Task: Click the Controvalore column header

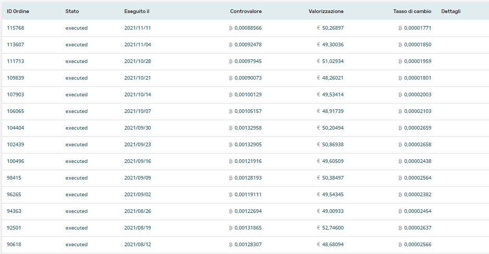Action: pyautogui.click(x=246, y=11)
